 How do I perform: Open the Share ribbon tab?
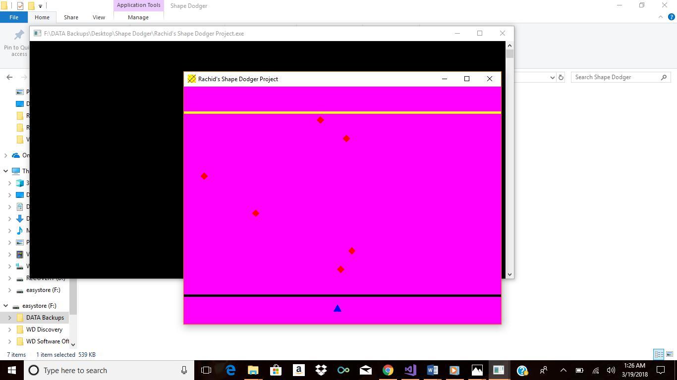[71, 17]
